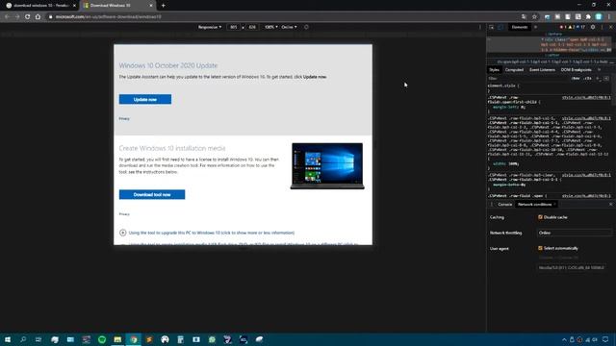
Task: Click the device toolbar three-dot more options
Action: click(479, 27)
